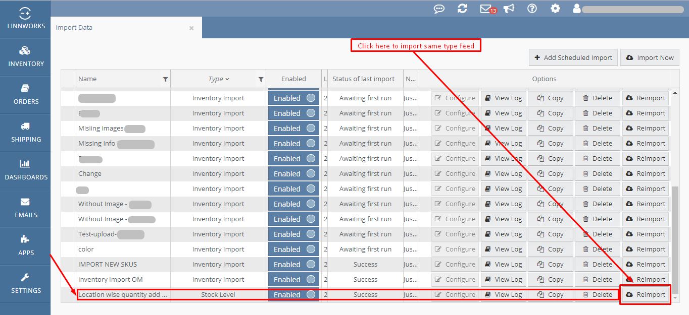Open the Name column filter icon

tap(165, 79)
